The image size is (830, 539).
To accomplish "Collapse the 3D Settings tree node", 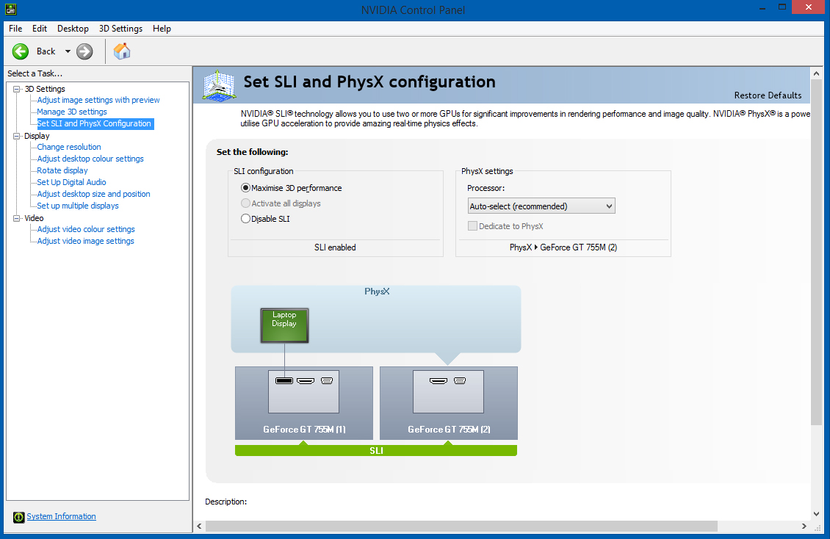I will tap(16, 89).
